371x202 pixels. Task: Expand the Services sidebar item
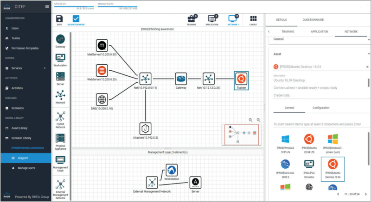click(x=26, y=68)
